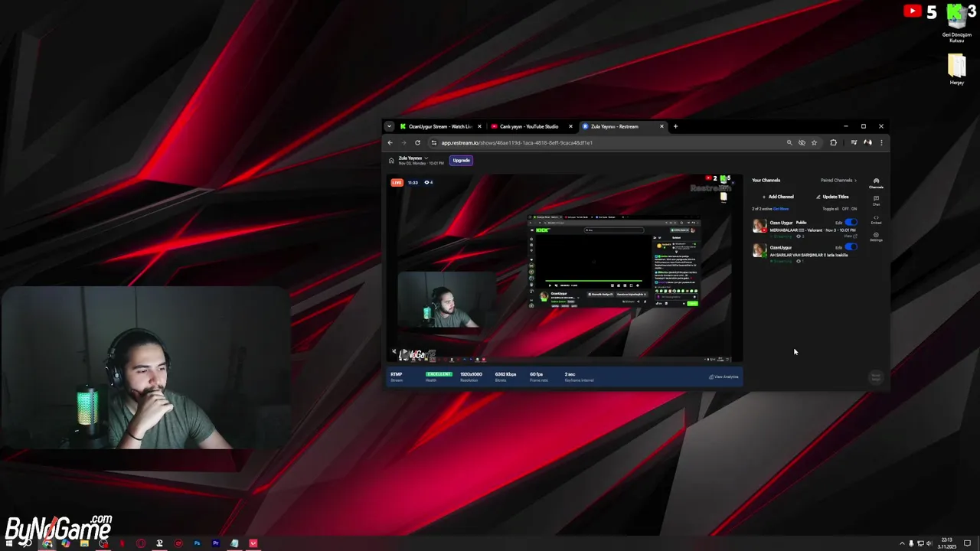This screenshot has width=980, height=551.
Task: Open the Chrome three-dot menu
Action: [x=881, y=142]
